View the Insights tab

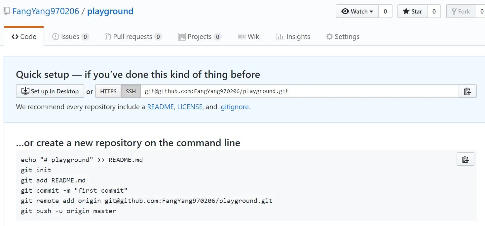(293, 37)
